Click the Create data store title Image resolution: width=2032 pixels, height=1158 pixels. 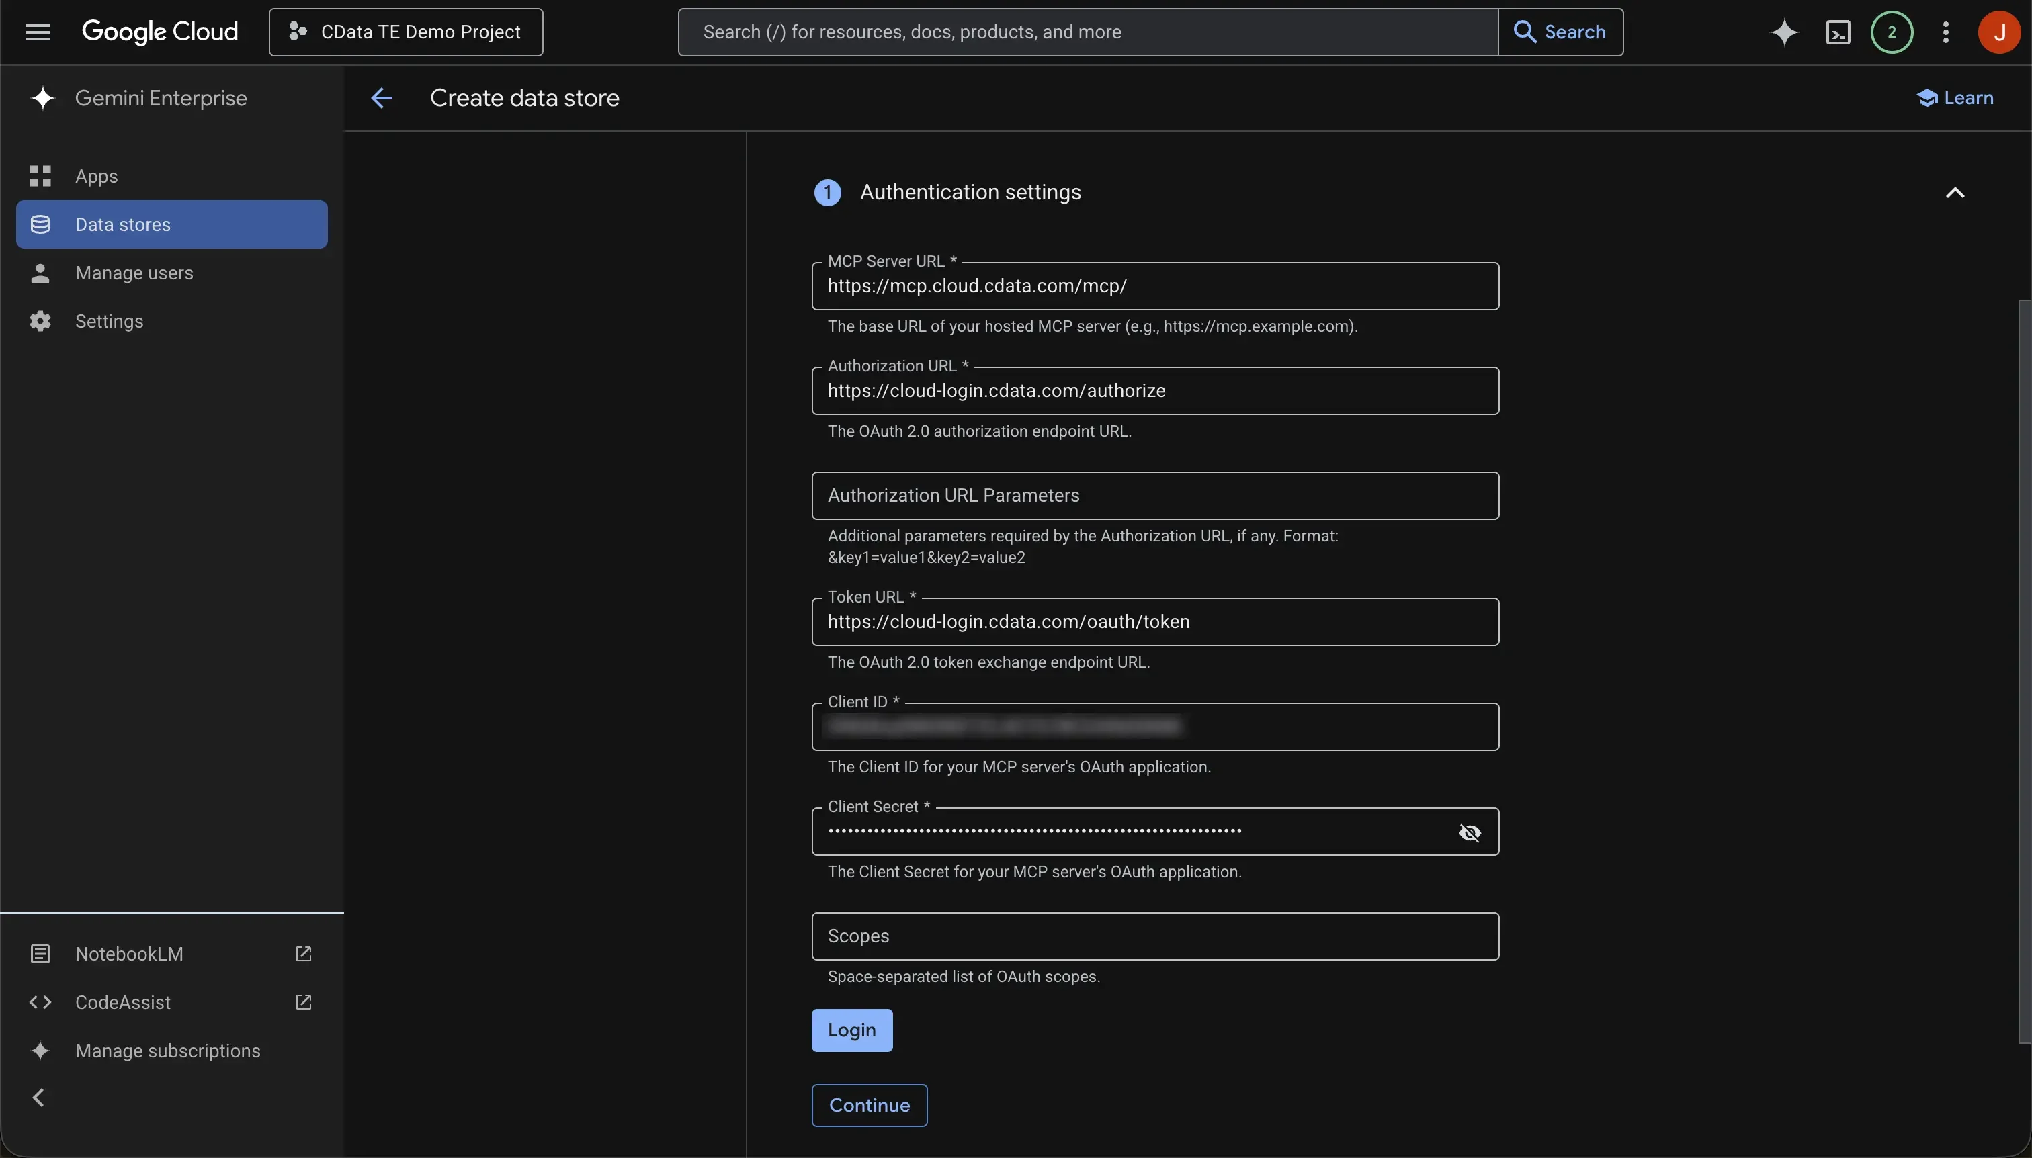(524, 98)
